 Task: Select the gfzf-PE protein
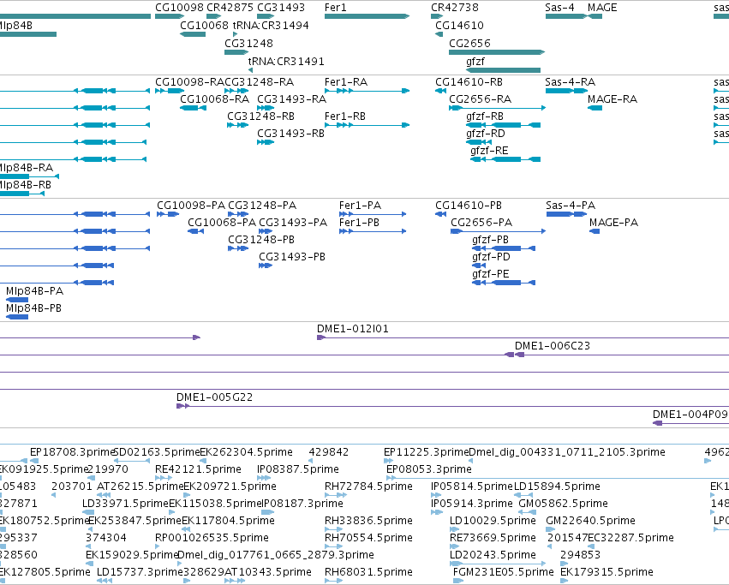504,284
